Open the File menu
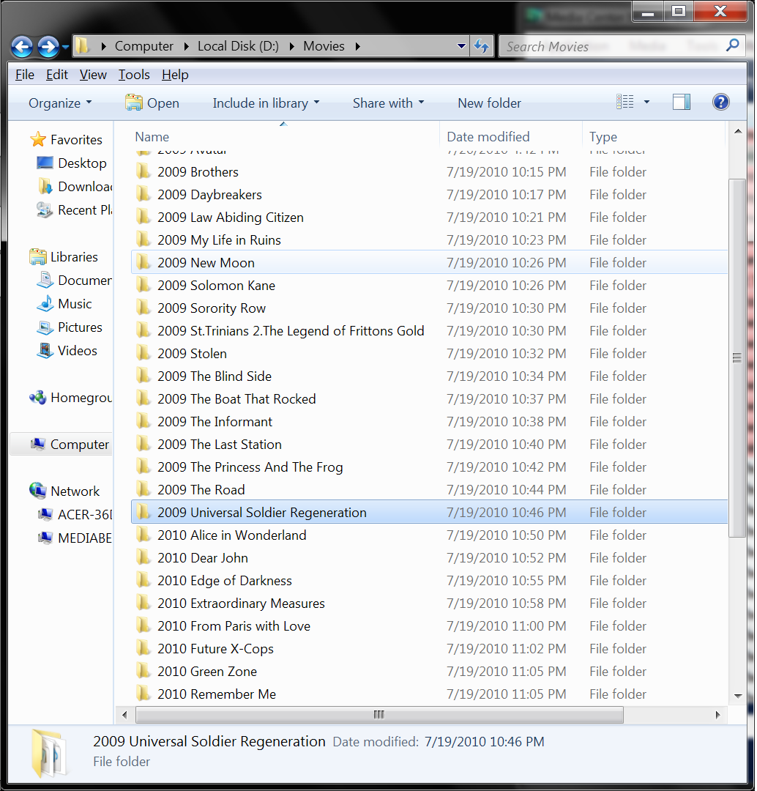 (25, 75)
